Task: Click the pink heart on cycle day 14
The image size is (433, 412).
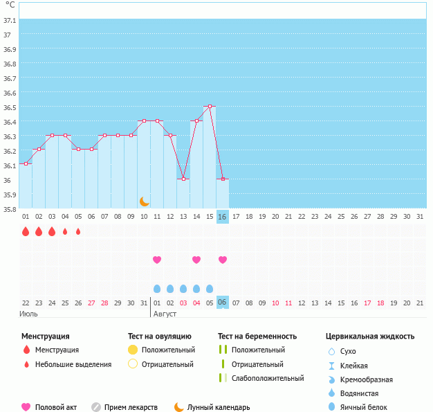Action: click(196, 260)
